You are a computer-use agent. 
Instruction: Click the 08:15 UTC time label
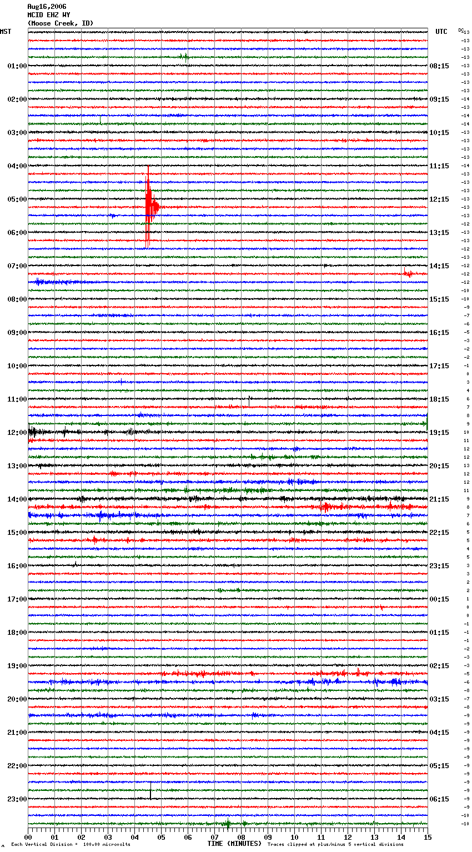(439, 66)
